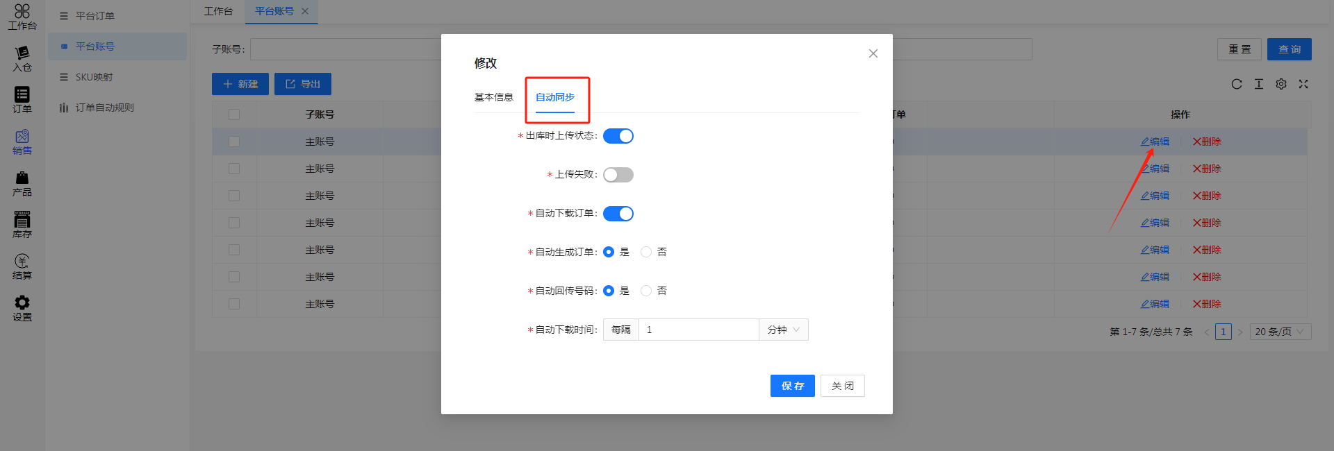1334x451 pixels.
Task: Open the 产品 module icon
Action: pyautogui.click(x=22, y=183)
